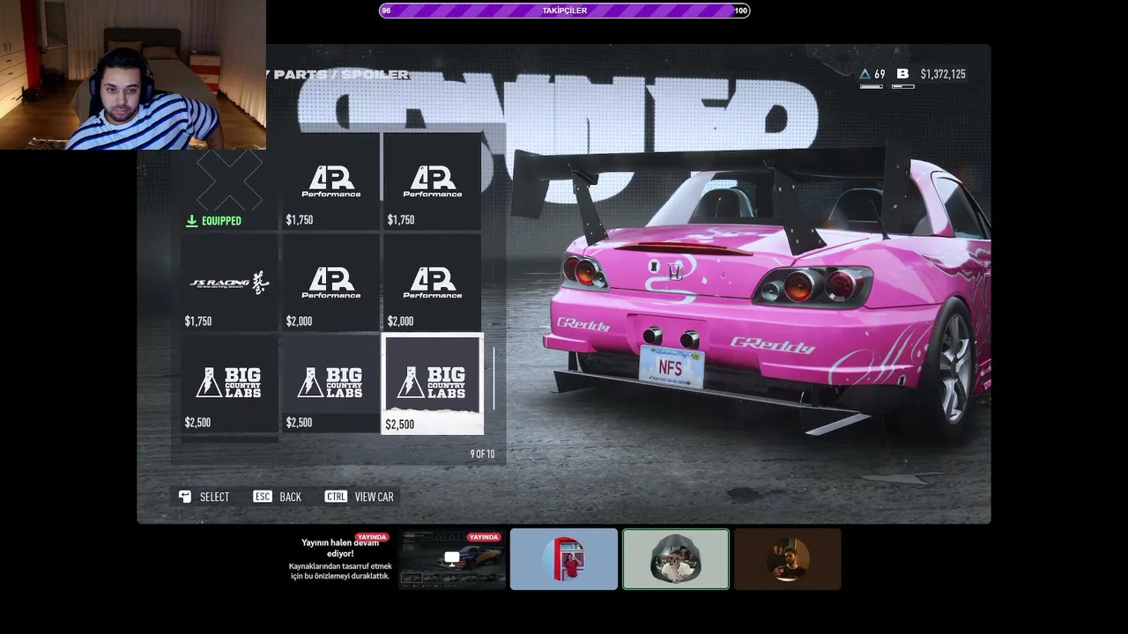Click the TAKİPÇİLER follower goal progress bar
1128x634 pixels.
[x=565, y=11]
